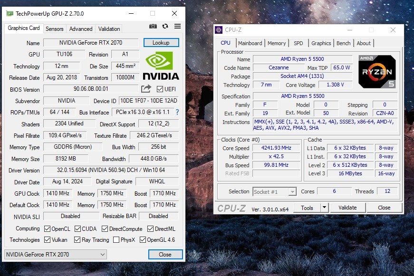414x276 pixels.
Task: Click the NVIDIA logo in GPU-Z
Action: (x=161, y=66)
